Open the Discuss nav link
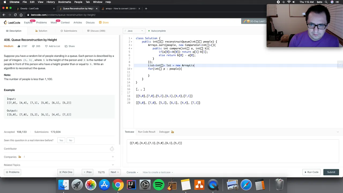343x193 pixels. 90,23
